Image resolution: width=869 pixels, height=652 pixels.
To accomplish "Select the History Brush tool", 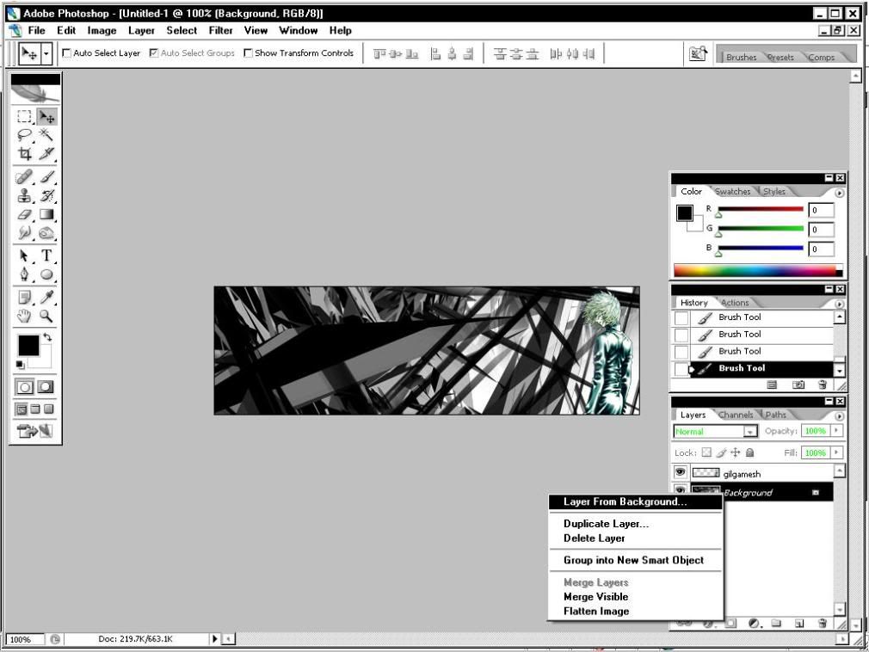I will (46, 195).
